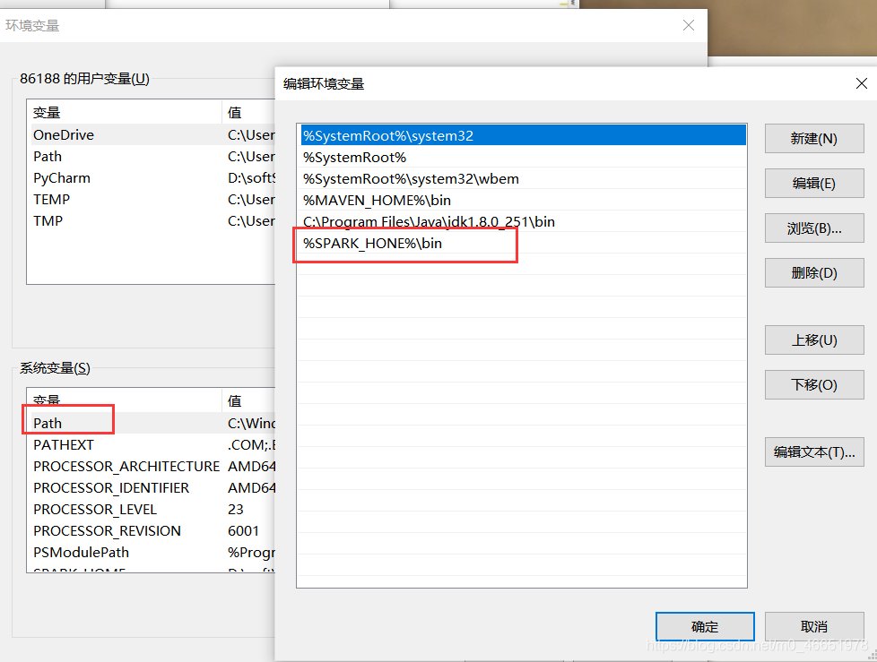The width and height of the screenshot is (877, 662).
Task: Select PROCESSOR_IDENTIFIER system variable
Action: pyautogui.click(x=151, y=487)
